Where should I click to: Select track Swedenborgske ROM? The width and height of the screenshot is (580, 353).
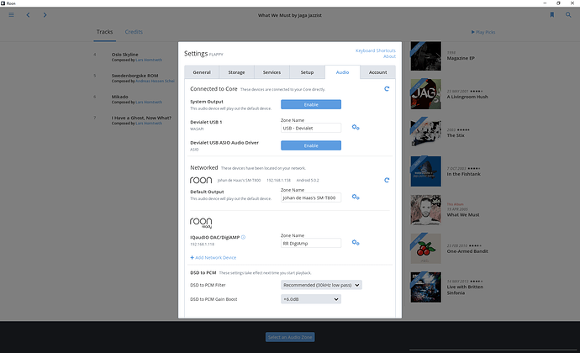[134, 76]
